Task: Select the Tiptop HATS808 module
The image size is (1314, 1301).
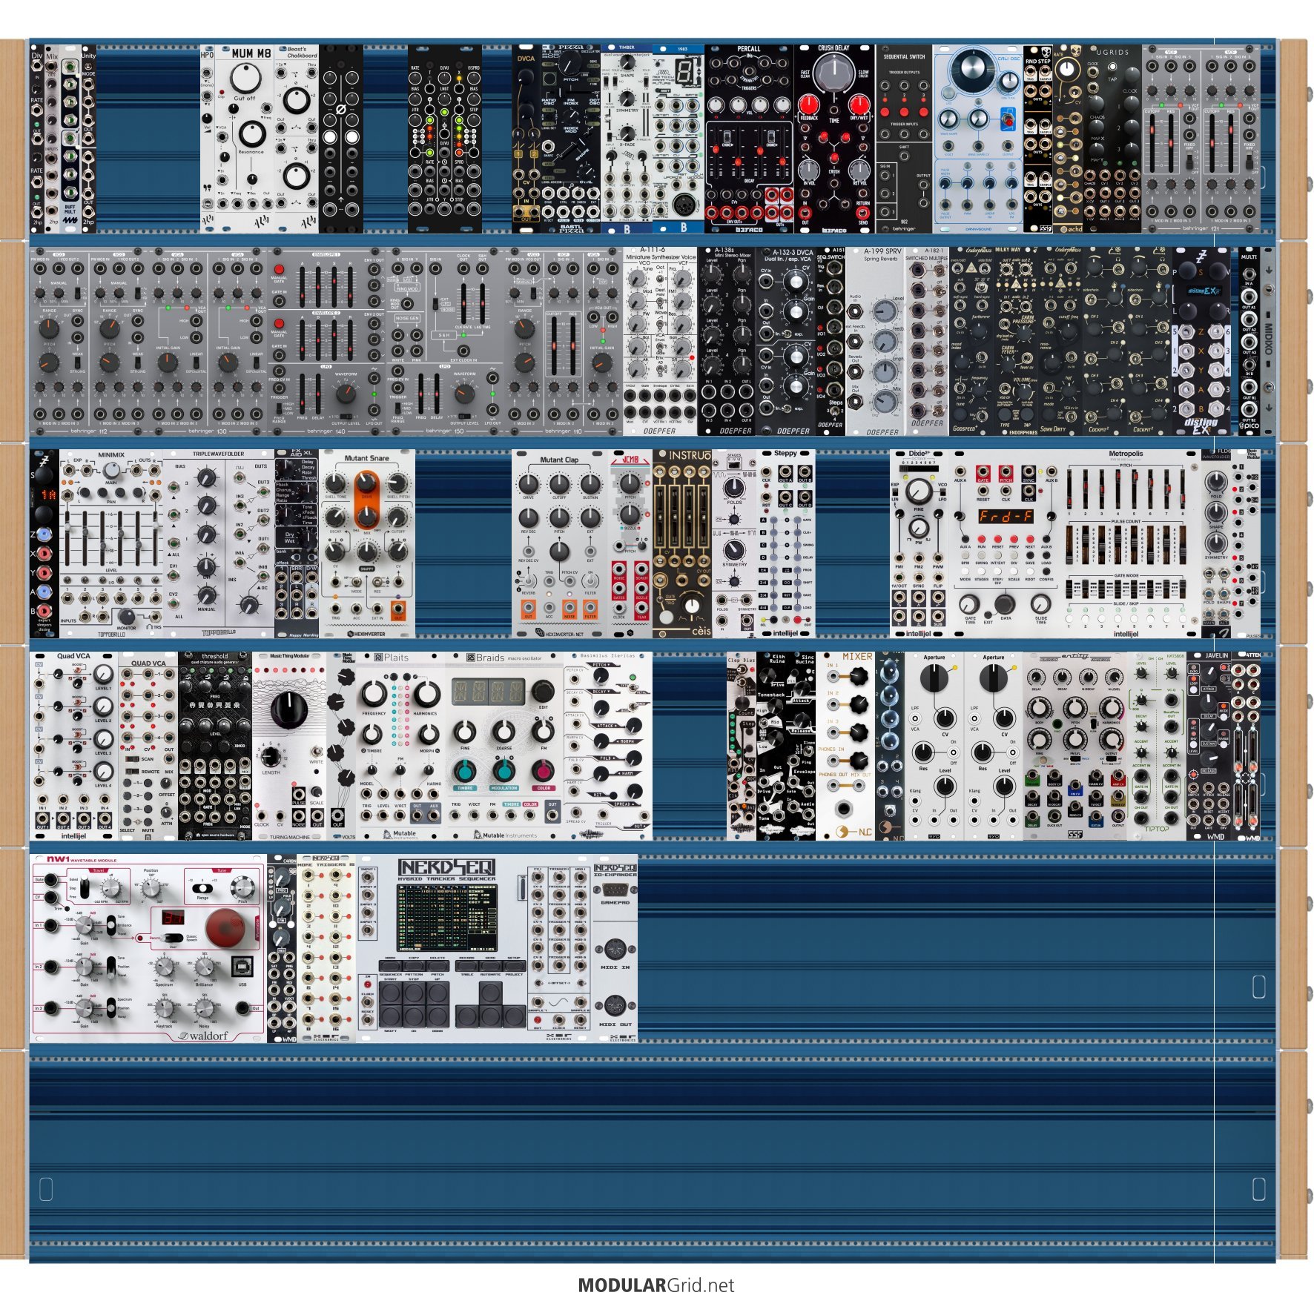Action: 1157,746
